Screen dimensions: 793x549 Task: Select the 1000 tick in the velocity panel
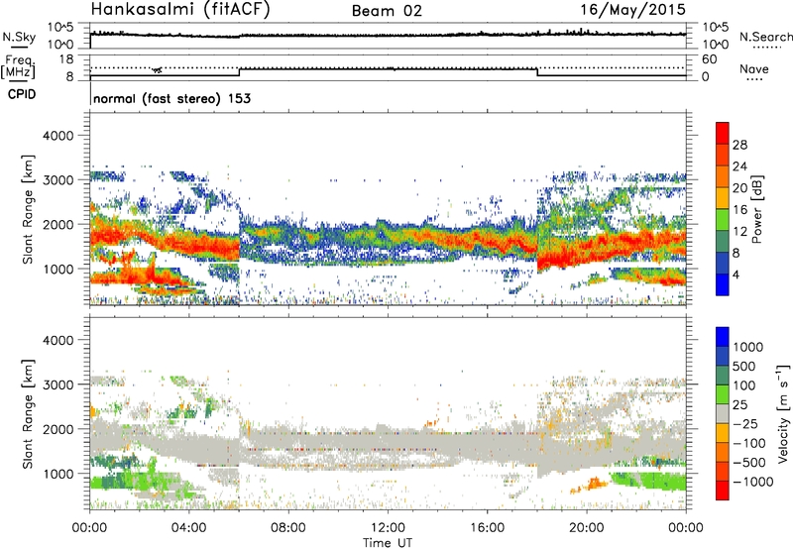(58, 474)
